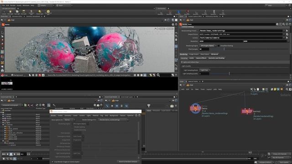Click the Output Picture path field
Viewport: 292px width, 164px height.
(x=241, y=35)
